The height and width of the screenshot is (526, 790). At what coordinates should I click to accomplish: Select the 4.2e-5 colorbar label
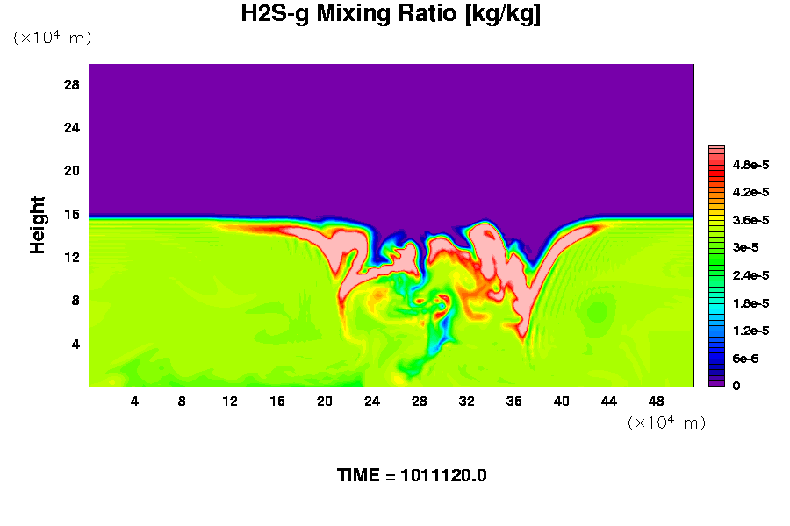[750, 192]
